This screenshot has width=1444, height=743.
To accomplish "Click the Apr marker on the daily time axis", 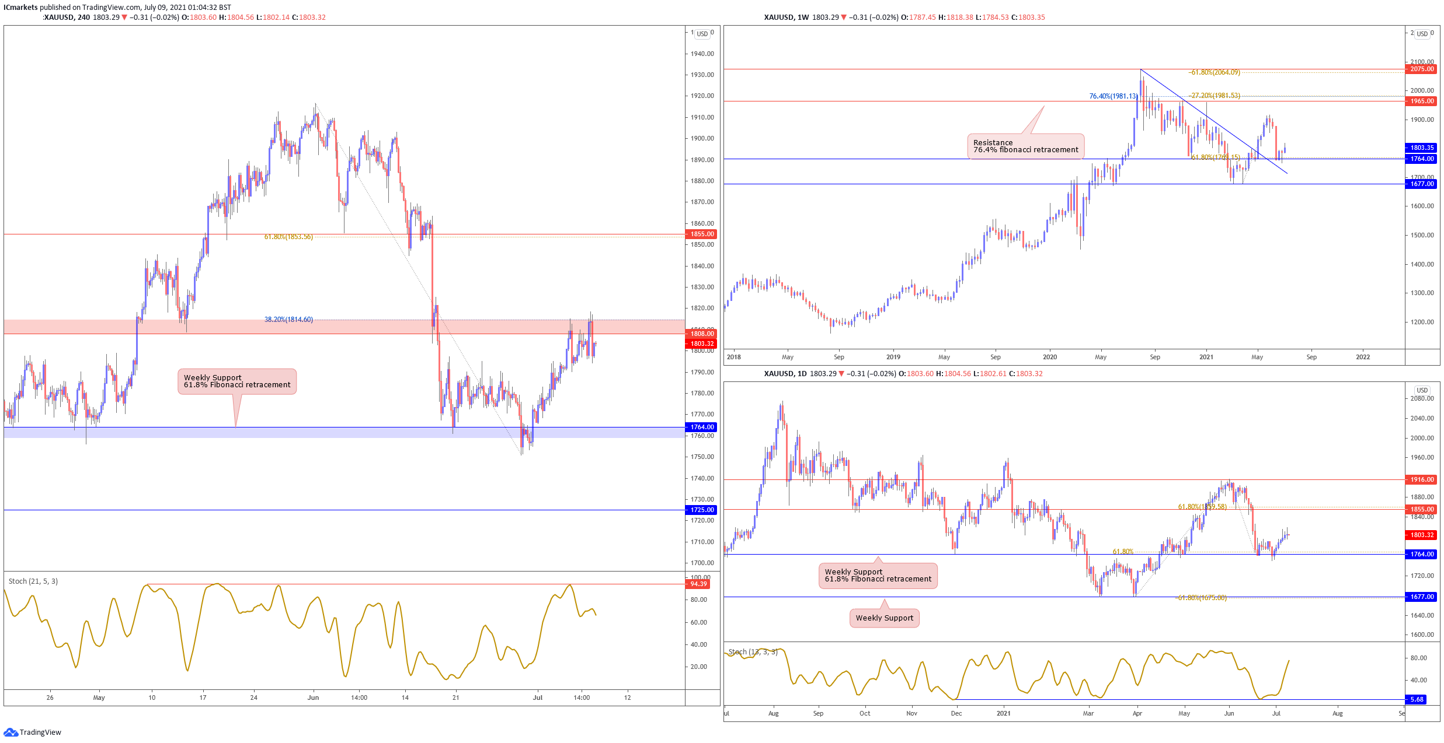I will (x=1137, y=713).
